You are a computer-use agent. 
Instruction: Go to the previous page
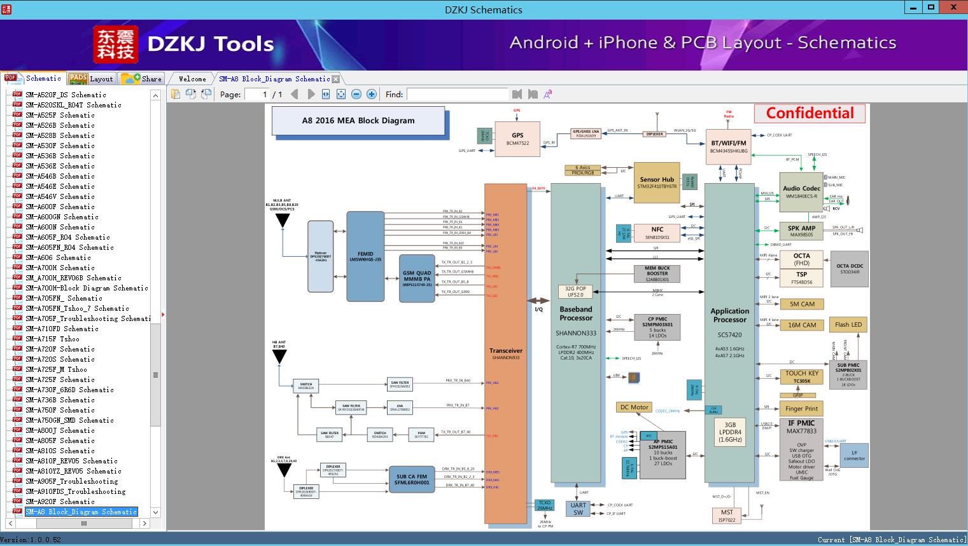coord(295,94)
